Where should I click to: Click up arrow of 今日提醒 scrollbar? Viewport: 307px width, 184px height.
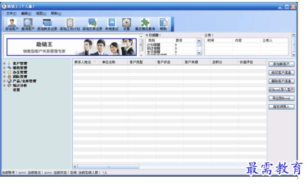click(x=199, y=40)
